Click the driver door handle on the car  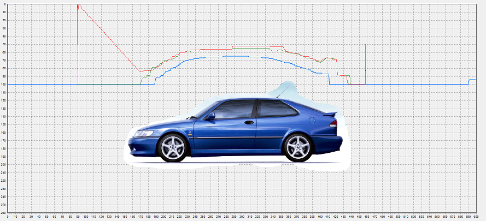[249, 123]
